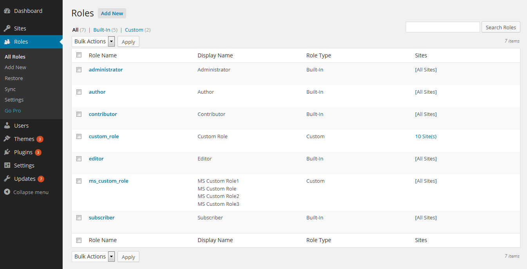Show only Built-In roles
The height and width of the screenshot is (269, 527).
pos(102,30)
